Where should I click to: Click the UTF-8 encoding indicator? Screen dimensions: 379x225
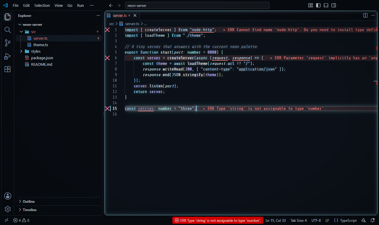point(316,220)
